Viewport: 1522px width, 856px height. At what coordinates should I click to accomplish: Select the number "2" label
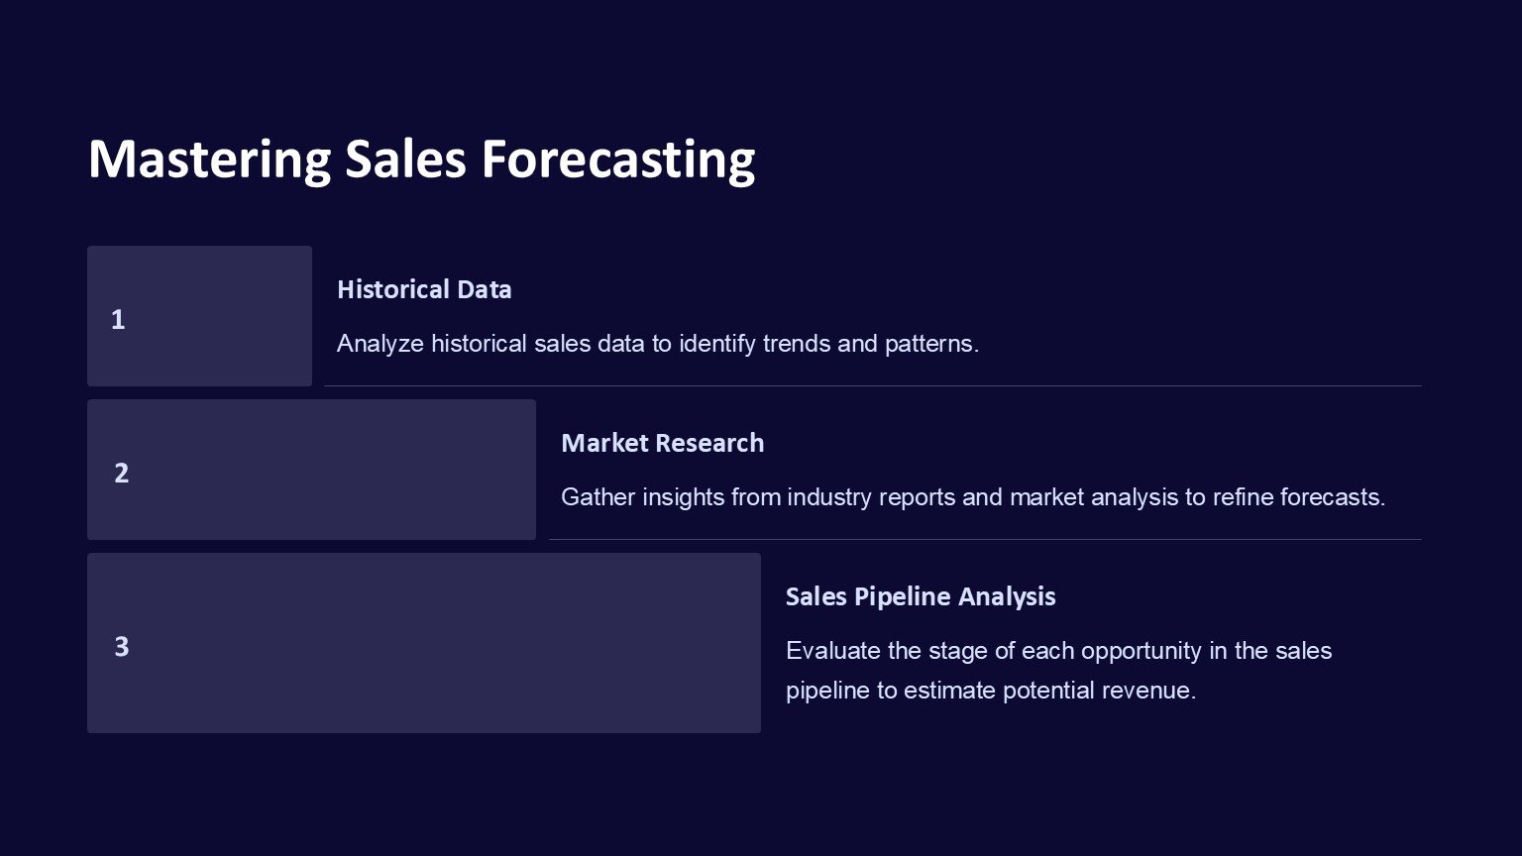(x=121, y=473)
